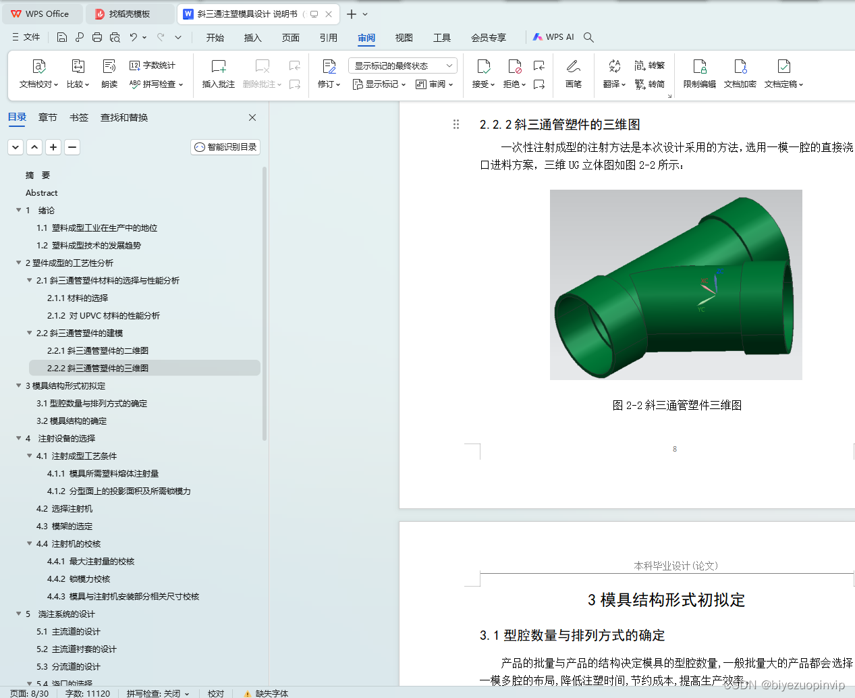Viewport: 855px width, 698px height.
Task: Click the 拒绝 reject changes icon
Action: 514,66
